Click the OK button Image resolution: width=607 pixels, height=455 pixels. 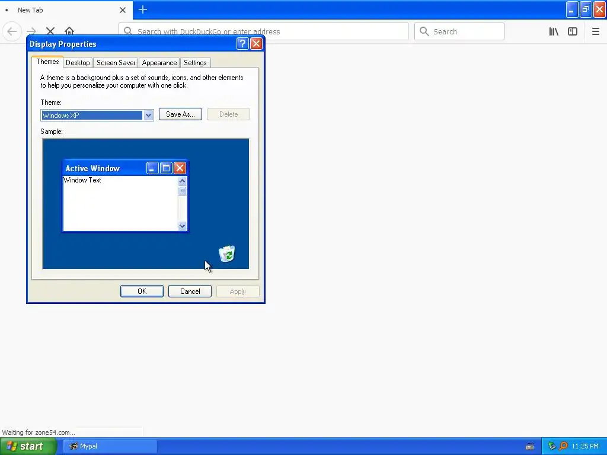pos(142,291)
